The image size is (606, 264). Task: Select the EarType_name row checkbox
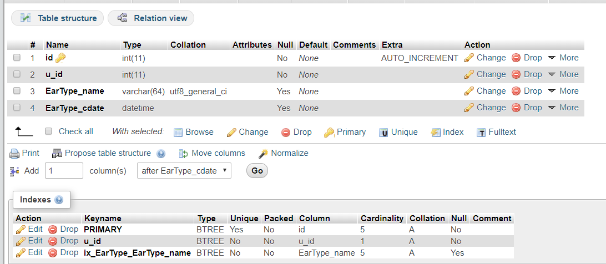(x=17, y=91)
